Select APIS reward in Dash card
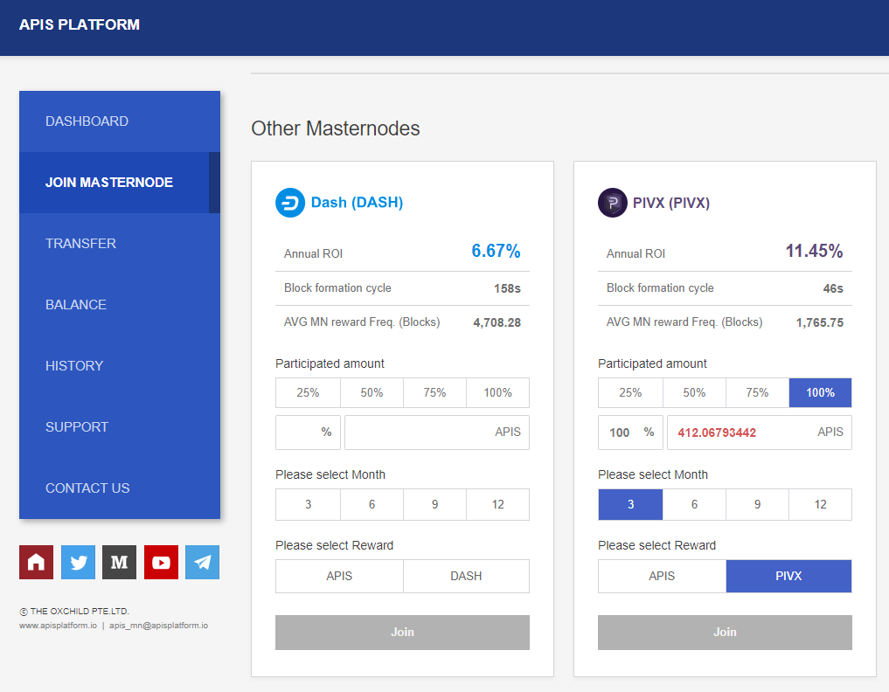The image size is (889, 692). [340, 577]
